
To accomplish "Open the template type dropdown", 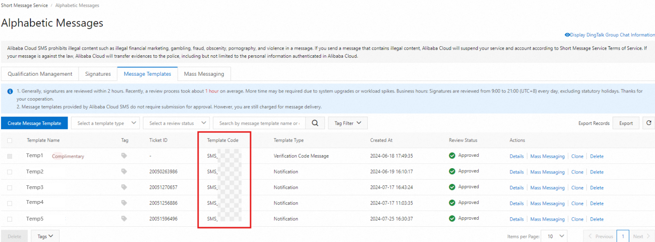I will [105, 123].
